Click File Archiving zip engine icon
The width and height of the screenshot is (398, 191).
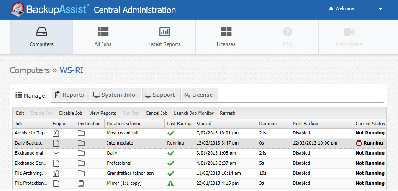56,173
